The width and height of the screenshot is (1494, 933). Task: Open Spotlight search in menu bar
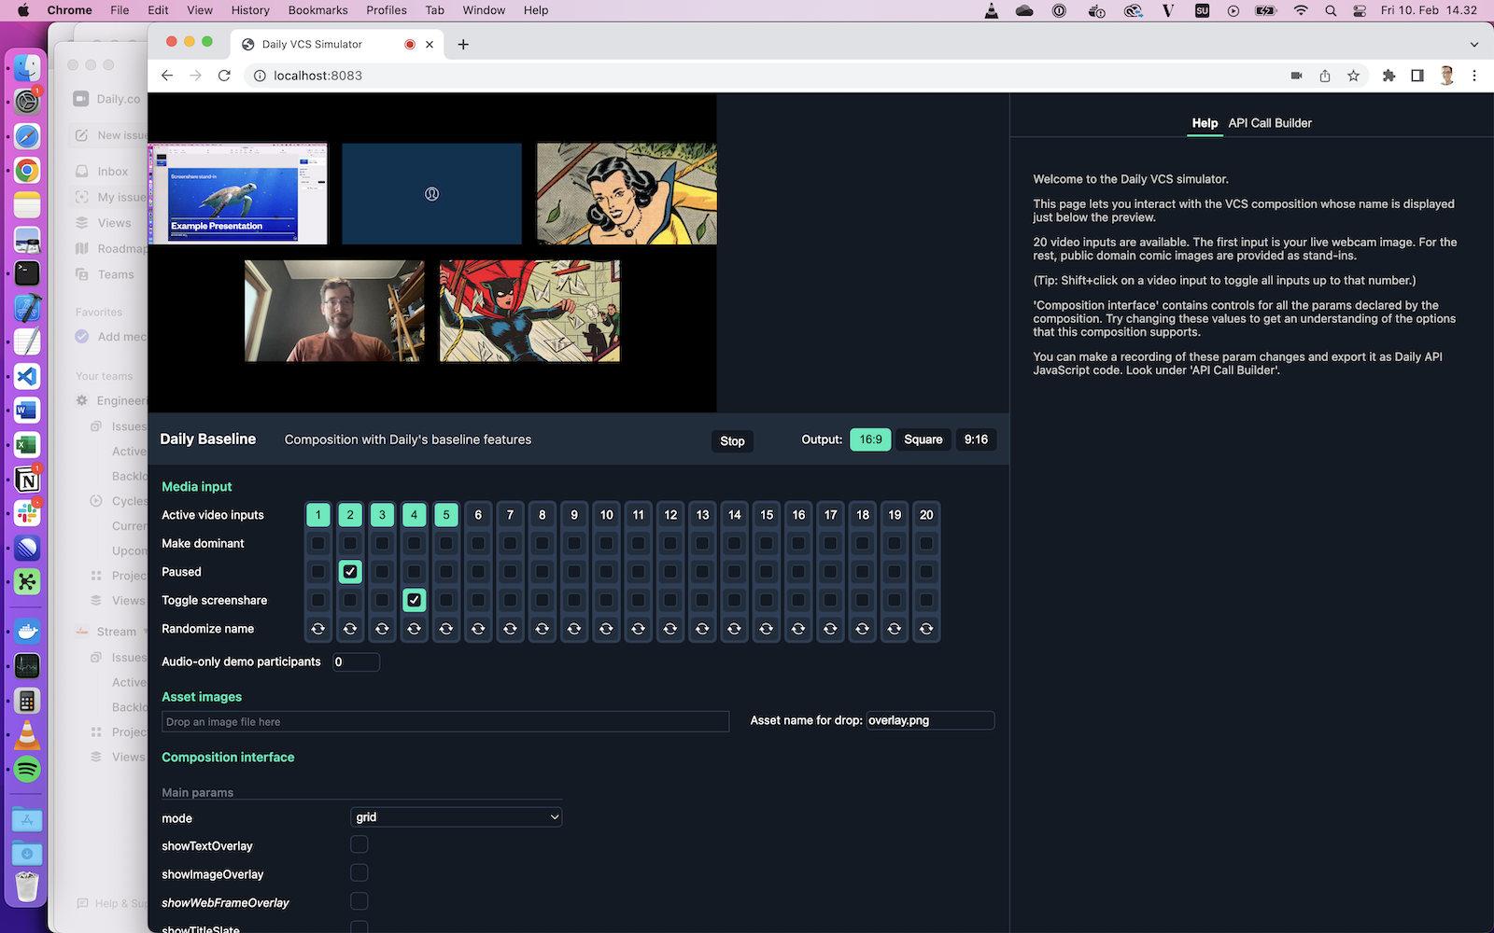(1330, 10)
